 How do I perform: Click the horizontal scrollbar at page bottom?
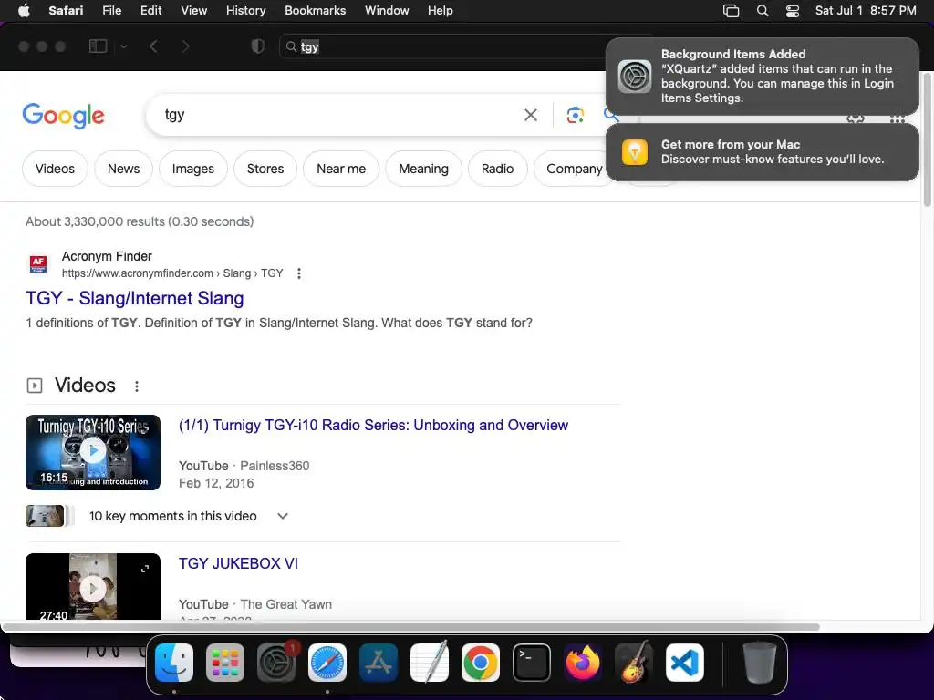[x=411, y=627]
